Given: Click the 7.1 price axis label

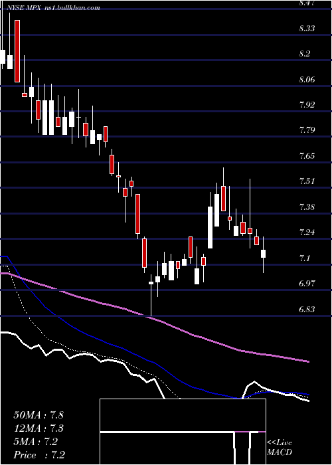Looking at the screenshot, I should (x=305, y=258).
